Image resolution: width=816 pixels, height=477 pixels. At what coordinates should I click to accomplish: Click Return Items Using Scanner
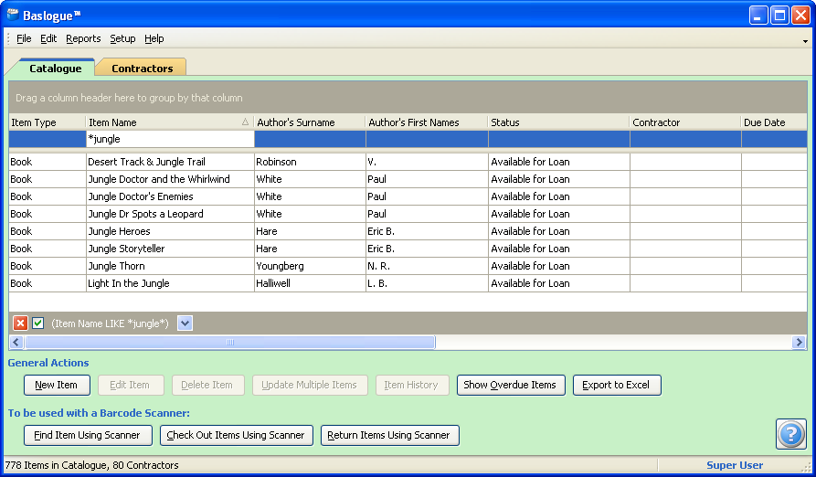point(390,435)
